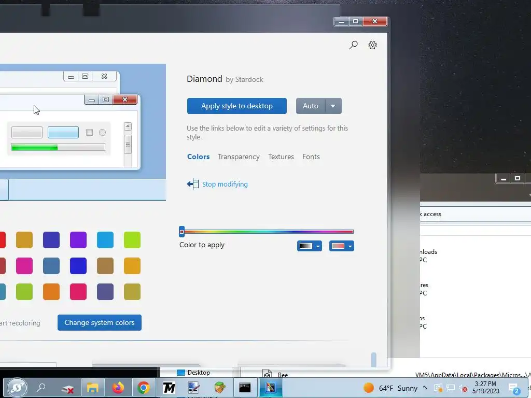Click the preview scrollbar up arrow
Screen dimensions: 531x398
tap(128, 126)
